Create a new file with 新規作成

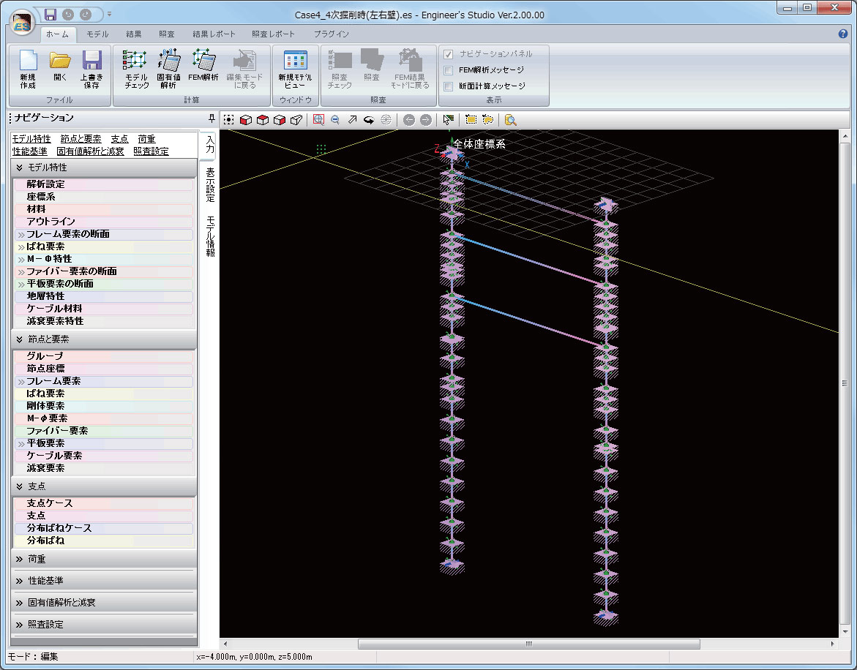point(28,69)
